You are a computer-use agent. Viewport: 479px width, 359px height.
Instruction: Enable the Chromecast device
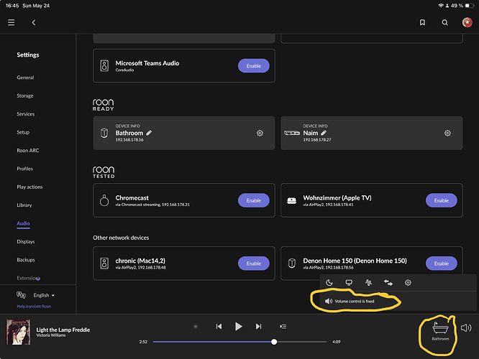(254, 200)
